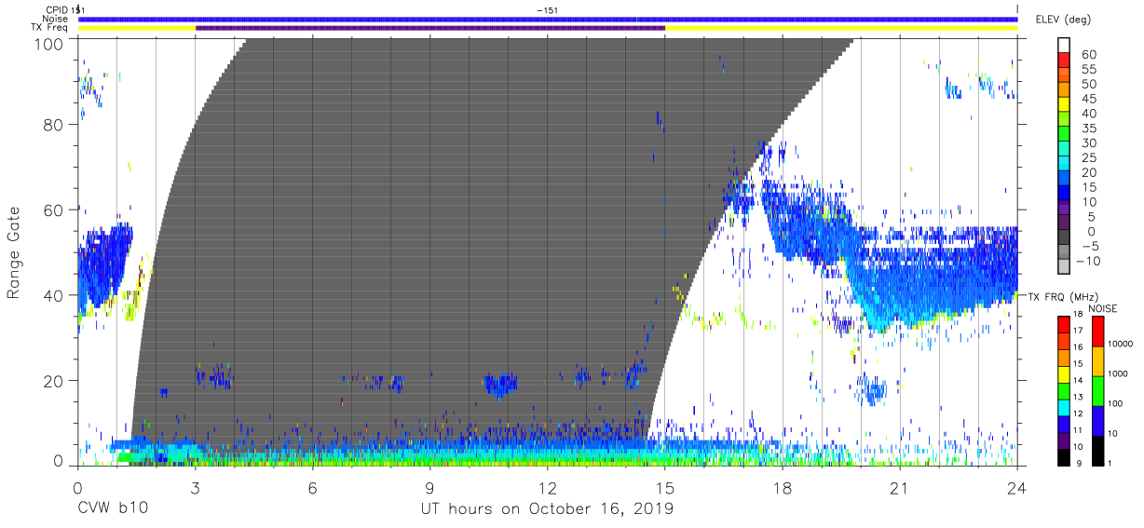Click x-axis hour tick "18" under plot
This screenshot has height=528, width=1144.
pos(783,487)
